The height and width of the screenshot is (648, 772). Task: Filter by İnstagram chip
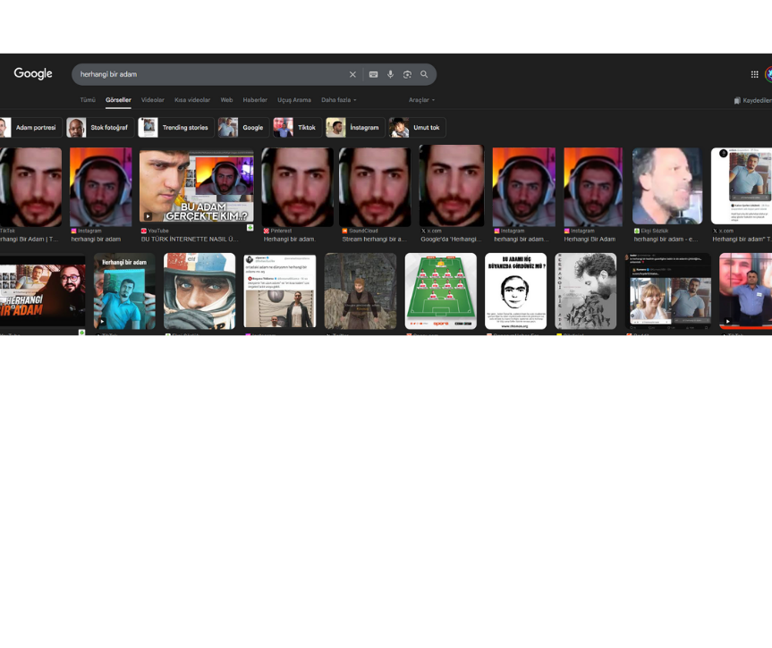(x=355, y=128)
